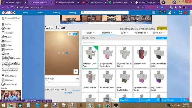Viewport: 192px width, 108px height.
Task: Open the Home nav item
Action: [x=25, y=13]
